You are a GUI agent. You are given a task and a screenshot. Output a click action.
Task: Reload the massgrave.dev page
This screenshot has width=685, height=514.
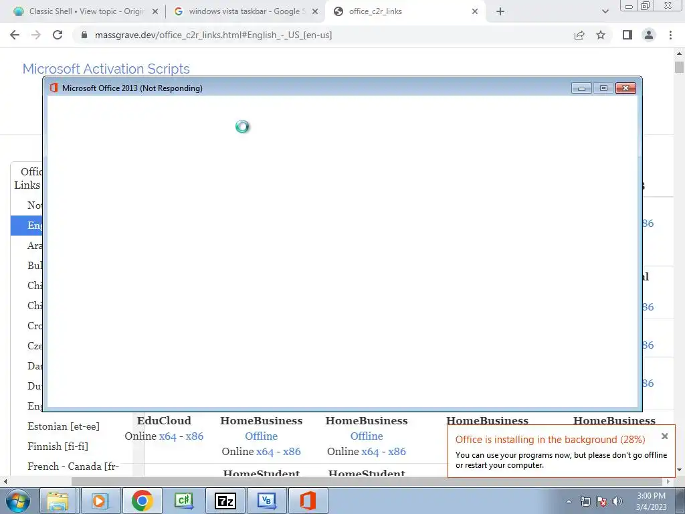click(x=58, y=35)
